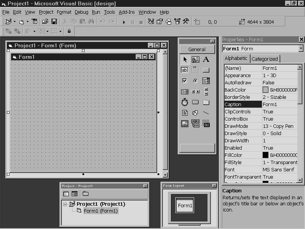Select the DriveListBox control tool
This screenshot has width=305, height=229.
[195, 102]
